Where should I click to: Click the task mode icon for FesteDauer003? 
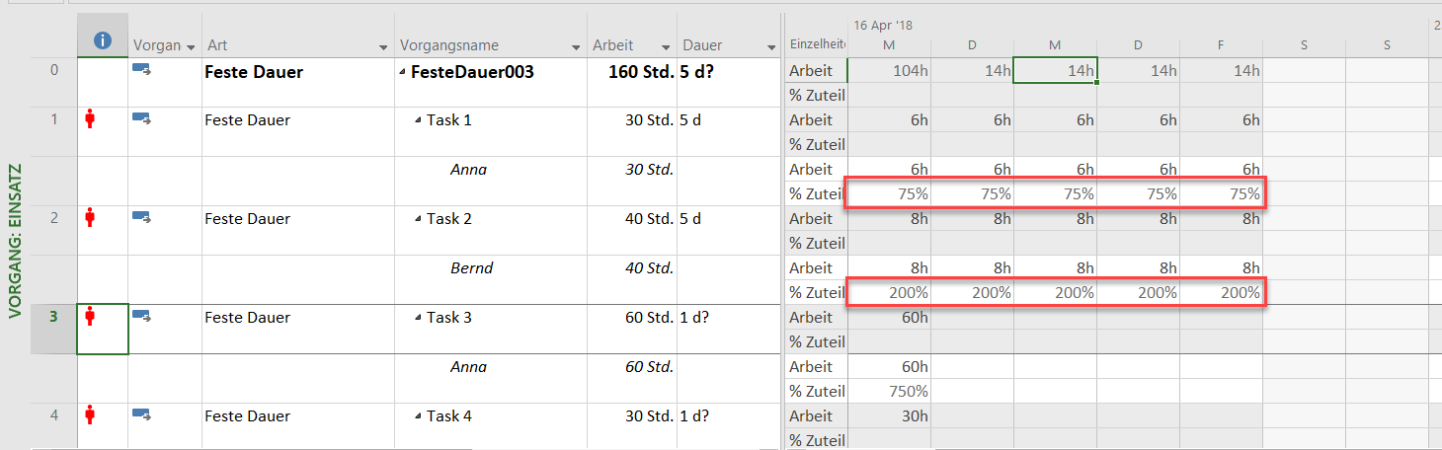[x=141, y=70]
